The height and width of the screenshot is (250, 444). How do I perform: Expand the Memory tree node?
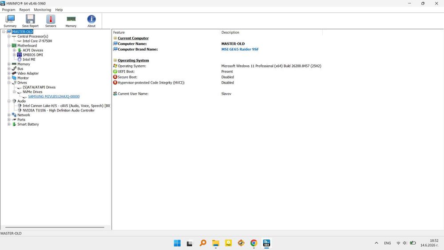9,64
